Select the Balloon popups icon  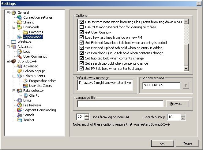pos(20,71)
